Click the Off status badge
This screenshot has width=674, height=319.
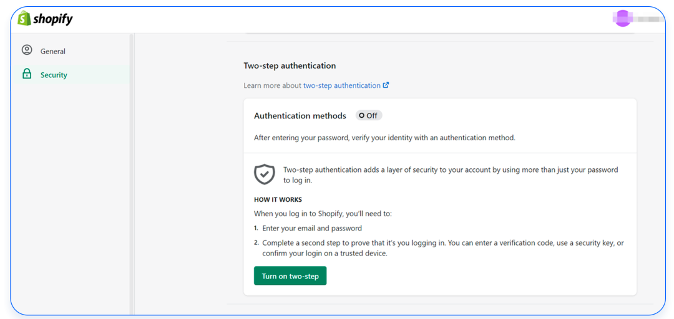point(368,115)
